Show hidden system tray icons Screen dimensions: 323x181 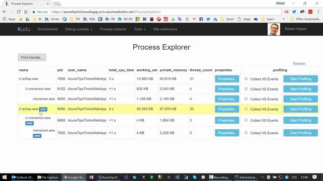pos(262,177)
